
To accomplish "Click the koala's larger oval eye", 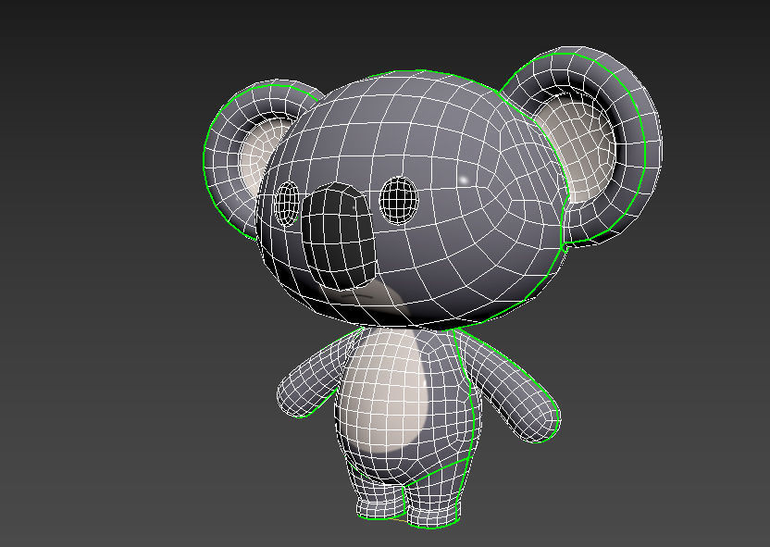I will tap(399, 200).
